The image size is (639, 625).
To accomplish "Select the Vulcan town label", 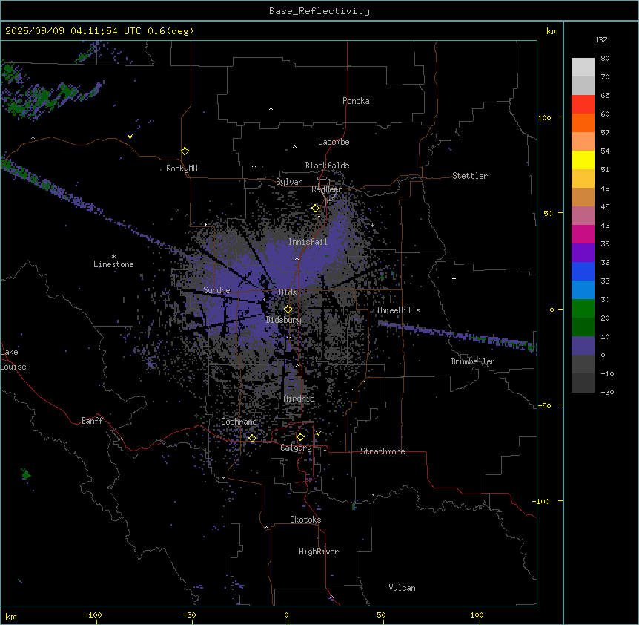I will point(403,588).
